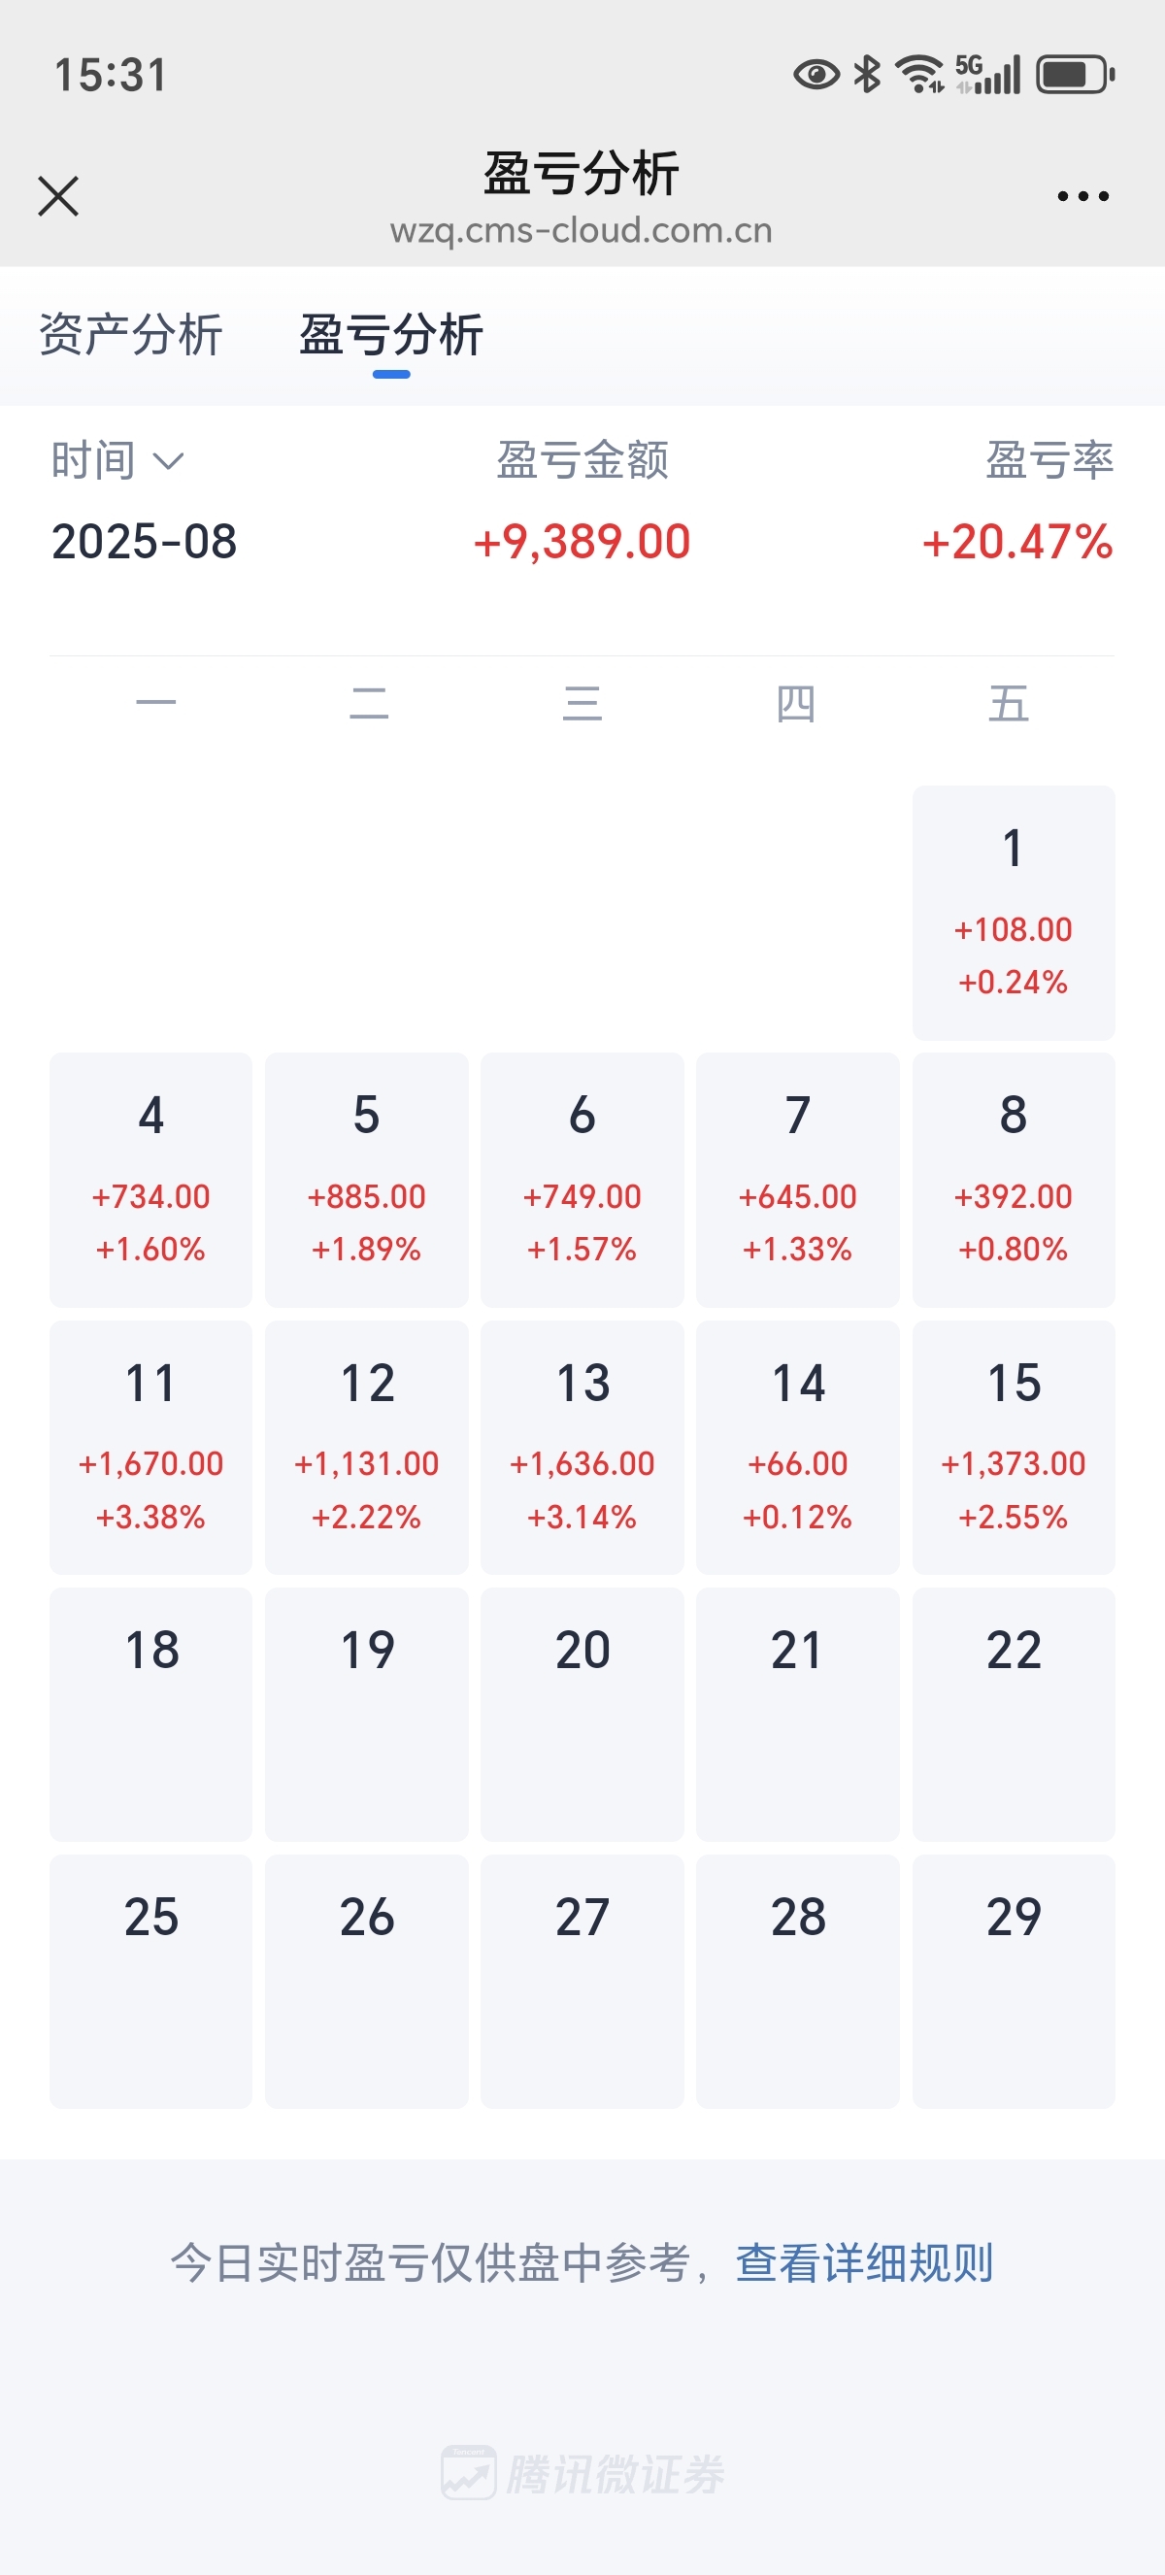This screenshot has width=1165, height=2575.
Task: Tap the eye comfort status icon
Action: coord(816,74)
